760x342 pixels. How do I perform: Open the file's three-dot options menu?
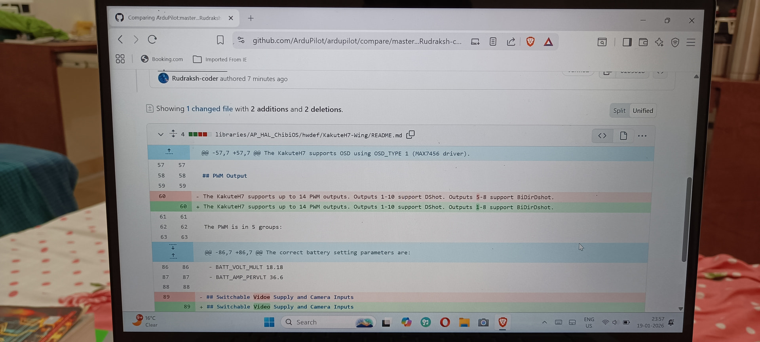tap(642, 136)
